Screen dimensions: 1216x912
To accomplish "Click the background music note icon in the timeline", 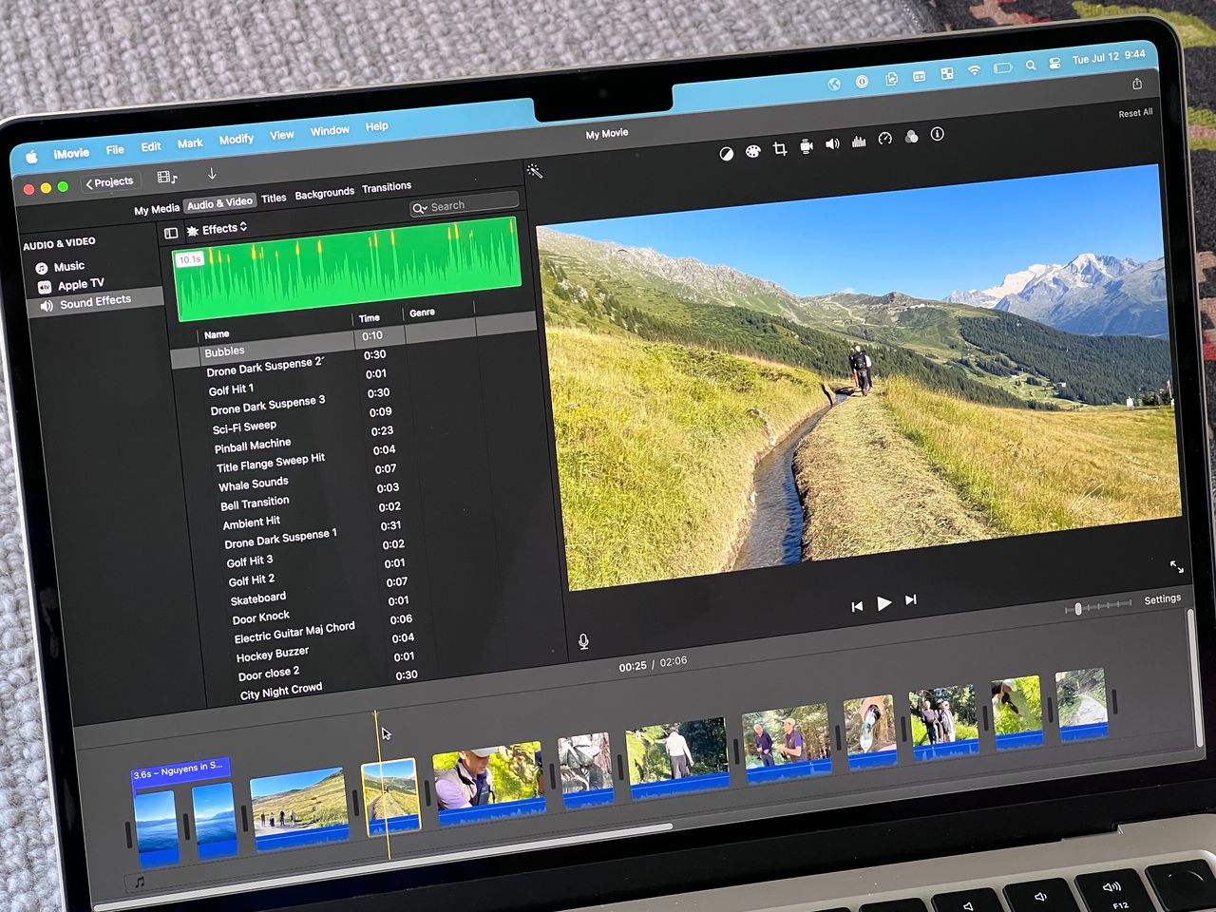I will click(140, 883).
